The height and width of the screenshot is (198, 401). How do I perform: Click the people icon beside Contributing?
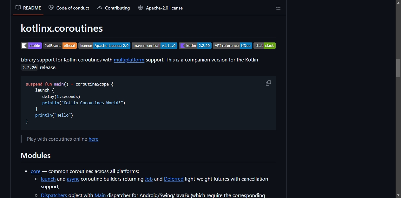point(100,8)
